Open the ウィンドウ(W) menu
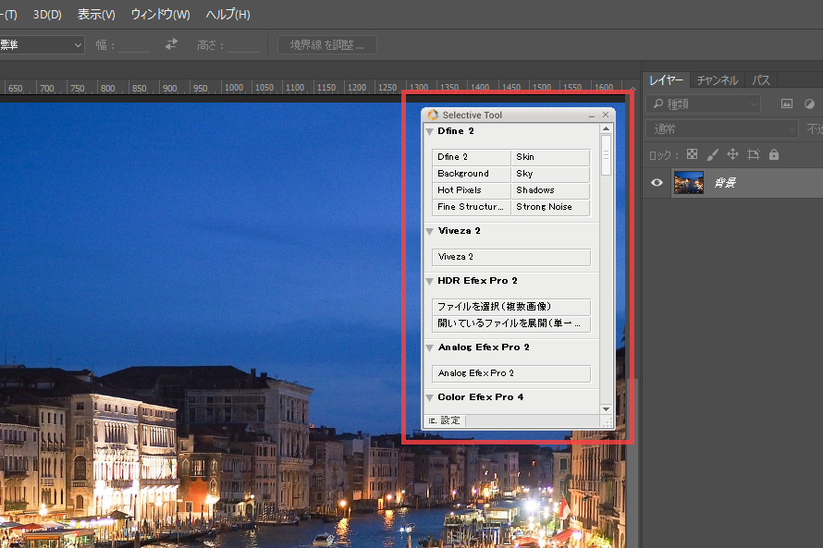Screen dimensions: 823x548 [x=160, y=15]
